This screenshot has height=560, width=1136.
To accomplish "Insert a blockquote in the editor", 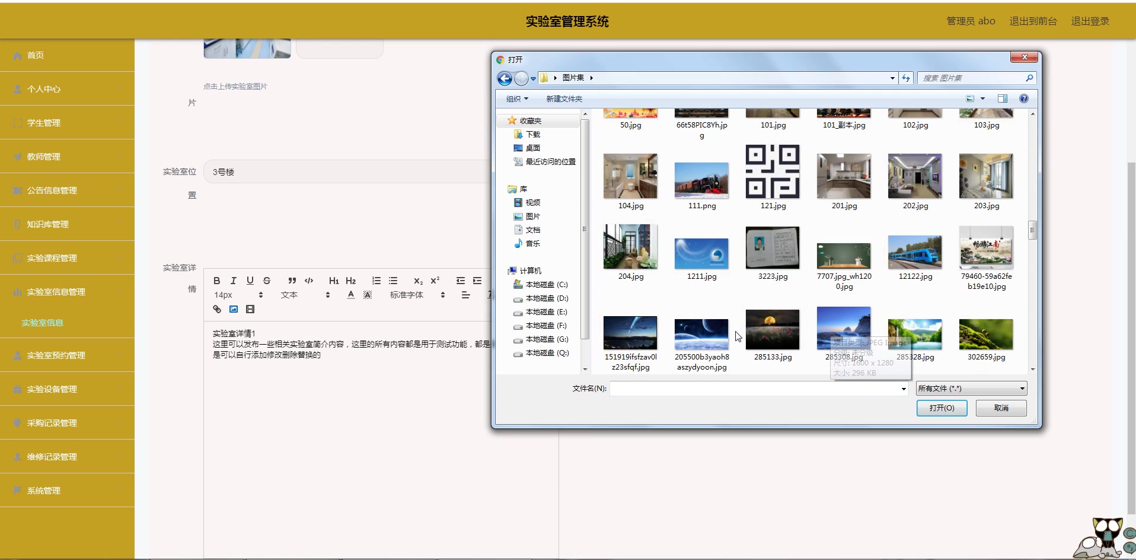I will [x=292, y=281].
